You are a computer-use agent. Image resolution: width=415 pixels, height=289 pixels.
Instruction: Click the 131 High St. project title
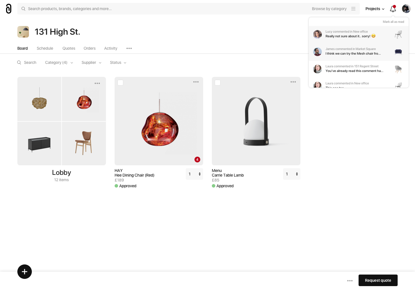(57, 32)
